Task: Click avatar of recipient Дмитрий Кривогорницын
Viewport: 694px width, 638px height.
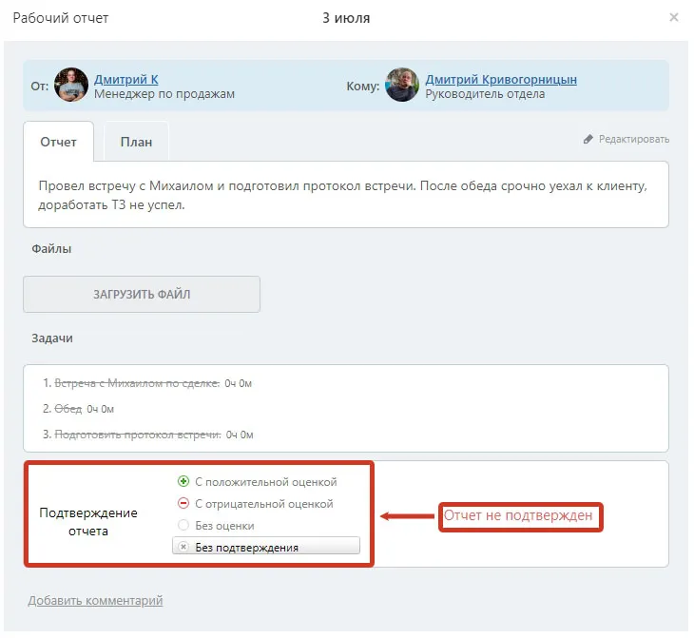Action: pyautogui.click(x=402, y=85)
